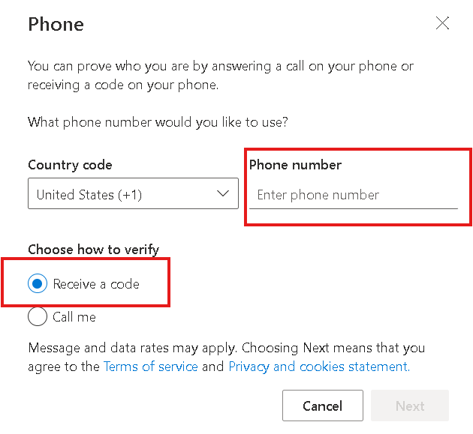Click the "Phone" dialog heading
Screen dimensions: 473x434
click(56, 24)
